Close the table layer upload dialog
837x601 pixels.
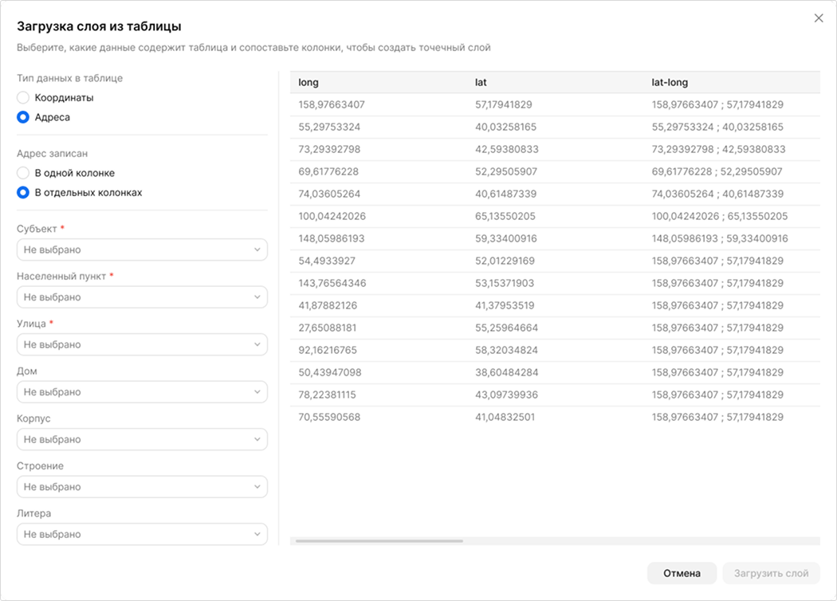(819, 18)
